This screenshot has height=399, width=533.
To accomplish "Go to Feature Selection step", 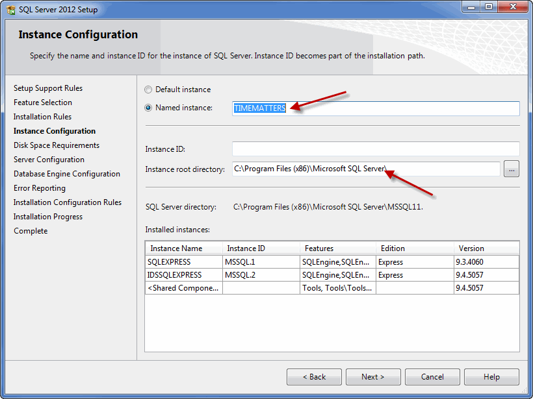I will 43,103.
